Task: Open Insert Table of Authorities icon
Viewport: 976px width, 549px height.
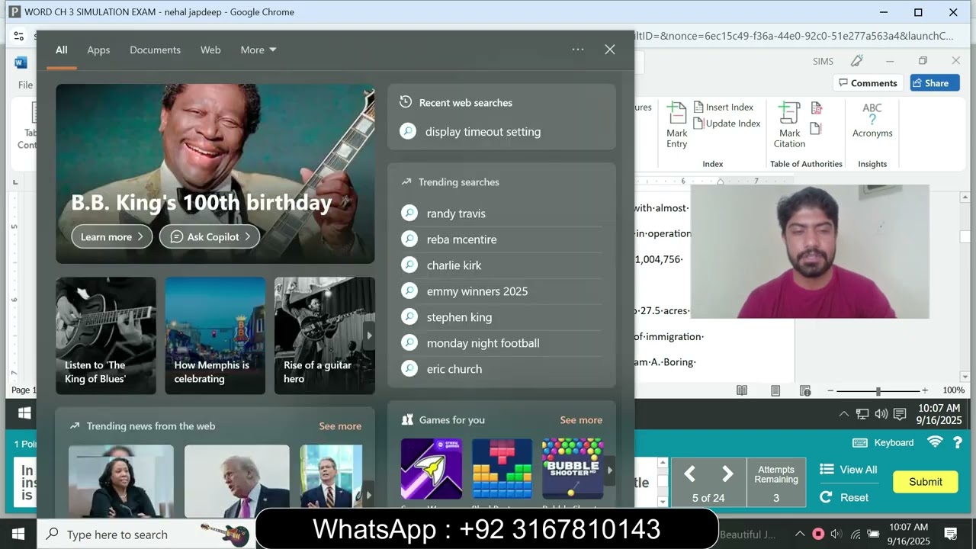Action: coord(816,108)
